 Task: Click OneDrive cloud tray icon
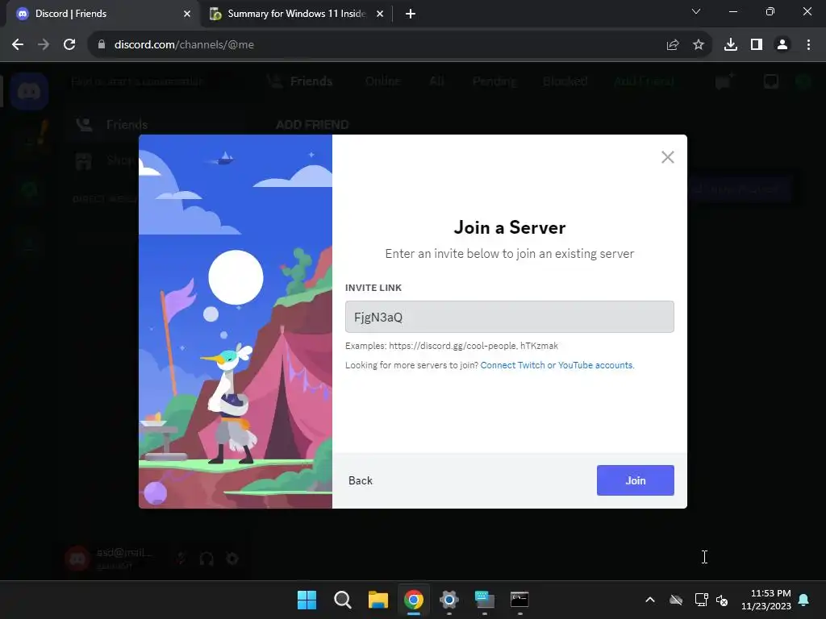click(676, 600)
